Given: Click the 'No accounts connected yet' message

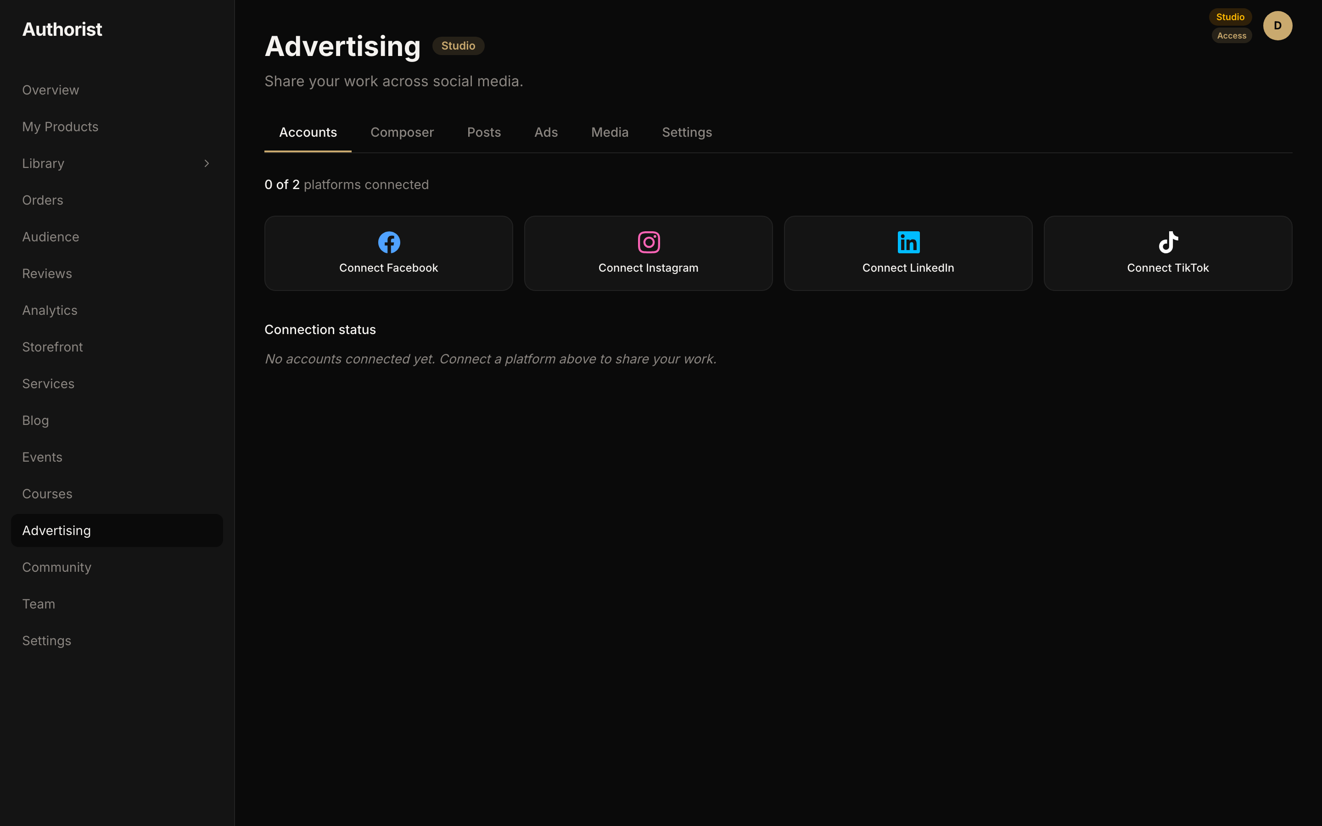Looking at the screenshot, I should 490,359.
